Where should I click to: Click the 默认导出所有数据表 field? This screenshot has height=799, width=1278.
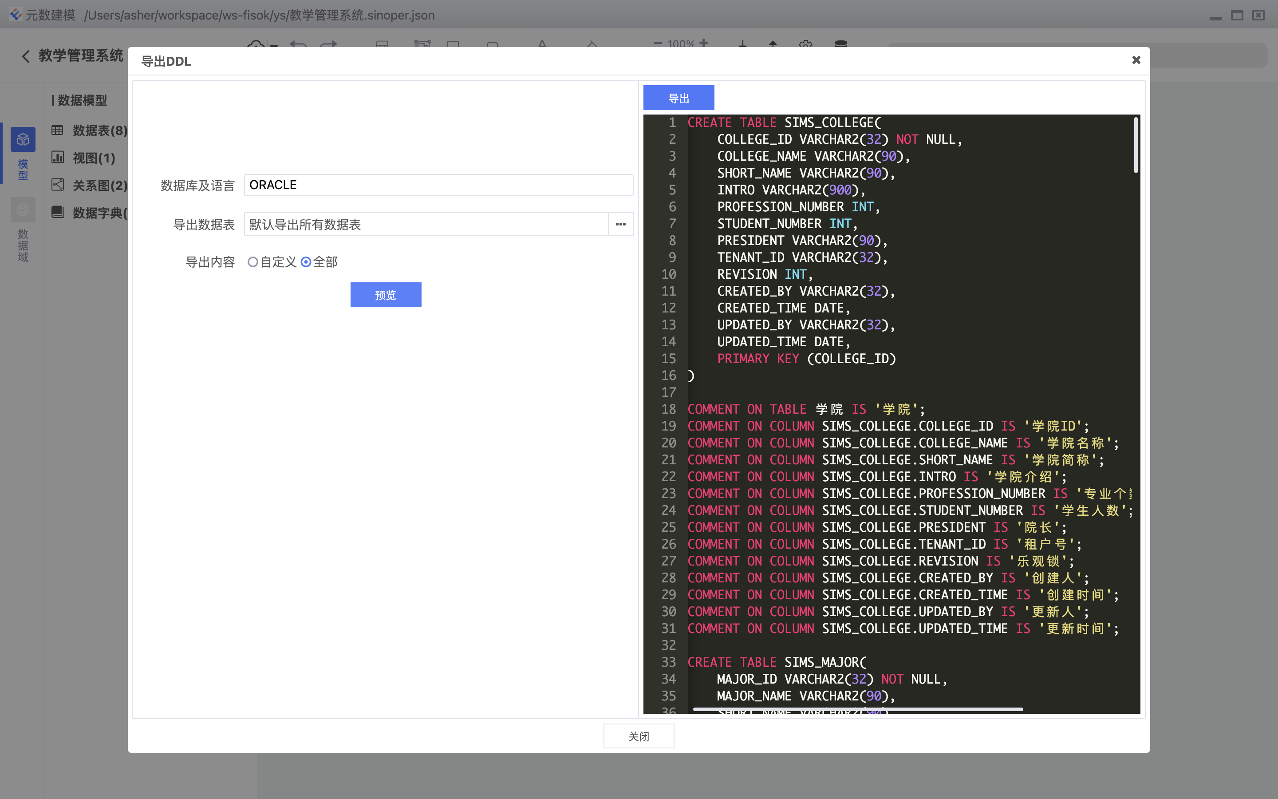pos(426,225)
